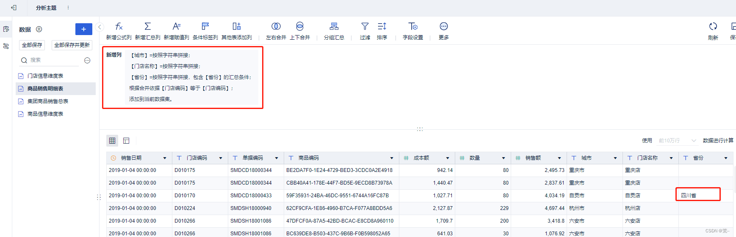Viewport: 736px width, 237px height.
Task: Click the 数据进行计算 link
Action: click(x=718, y=141)
